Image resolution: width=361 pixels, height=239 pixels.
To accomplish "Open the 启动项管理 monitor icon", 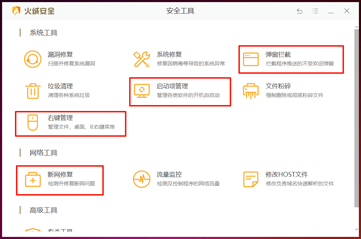I will (x=142, y=91).
